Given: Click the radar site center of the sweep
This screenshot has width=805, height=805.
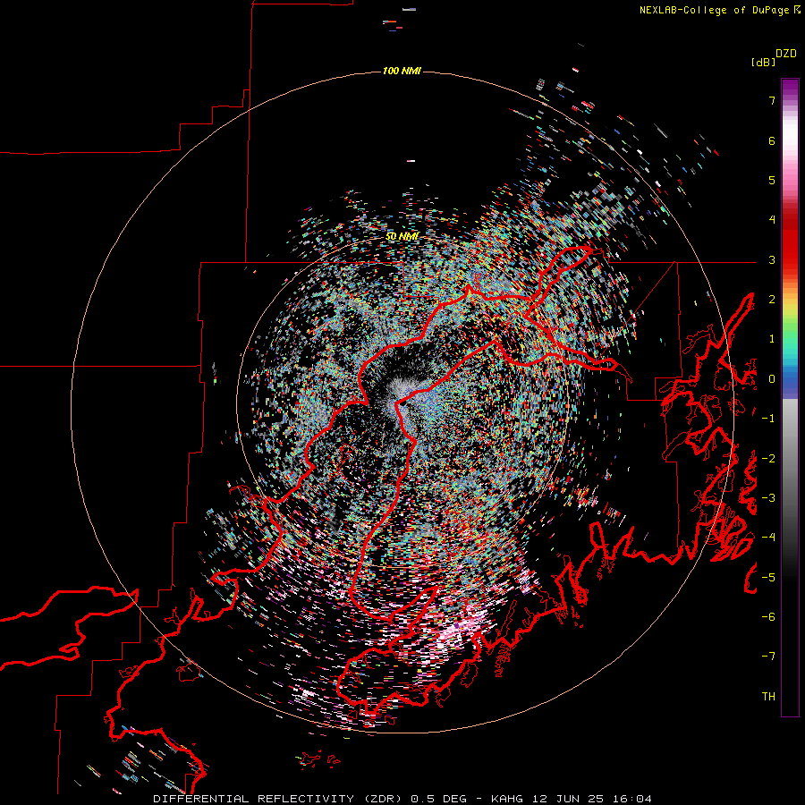Looking at the screenshot, I should point(402,402).
